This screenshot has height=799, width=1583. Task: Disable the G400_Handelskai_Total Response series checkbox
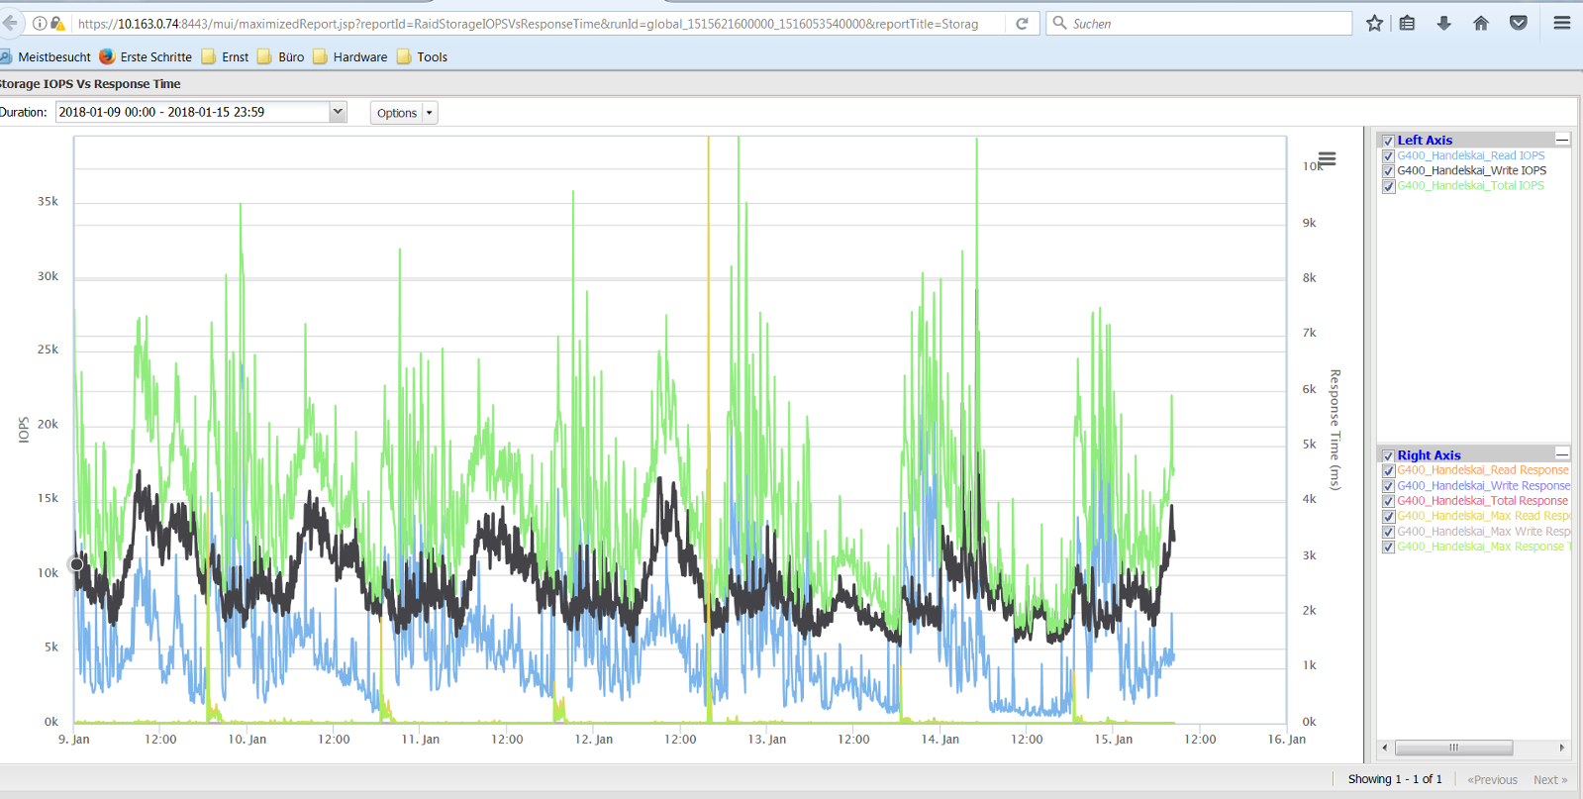pyautogui.click(x=1388, y=501)
